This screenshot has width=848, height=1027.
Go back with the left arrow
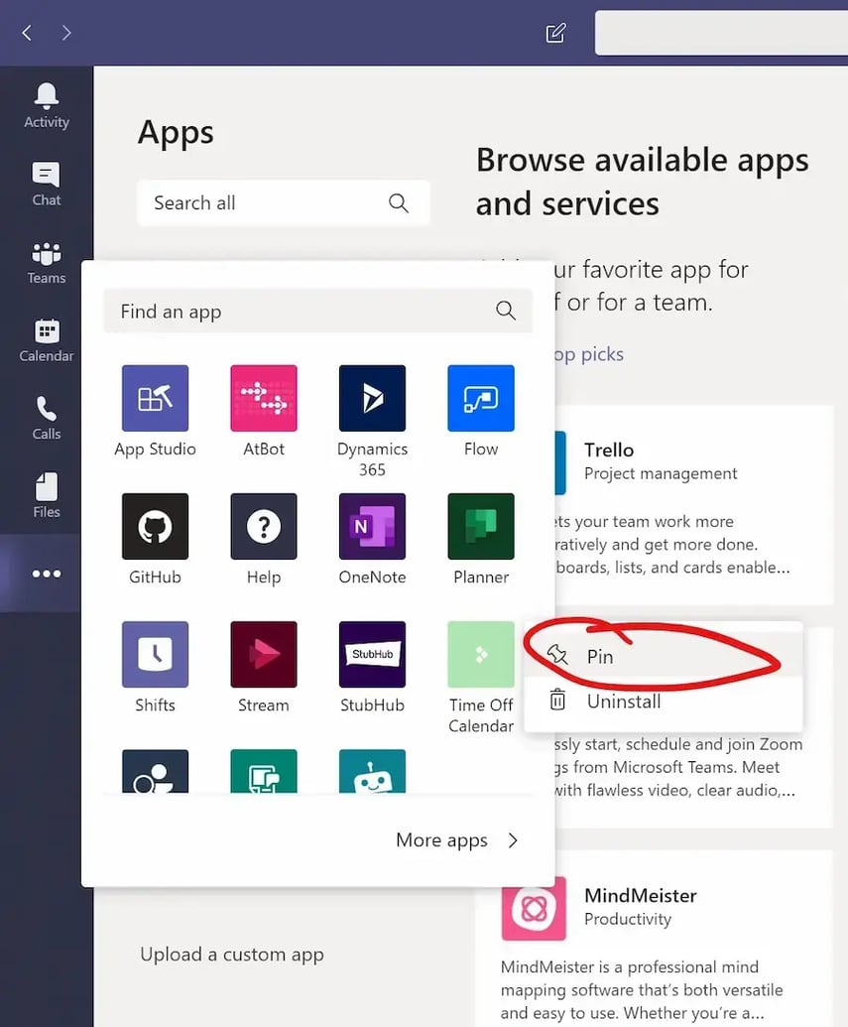[27, 33]
